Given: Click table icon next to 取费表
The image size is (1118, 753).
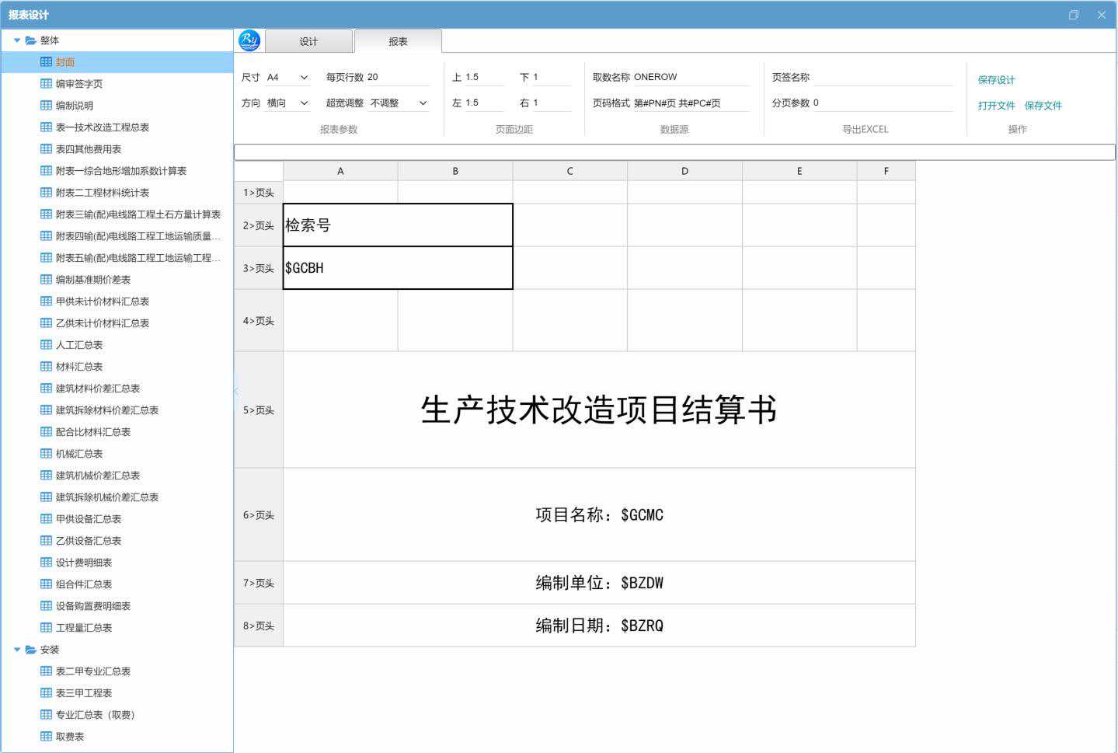Looking at the screenshot, I should [46, 737].
